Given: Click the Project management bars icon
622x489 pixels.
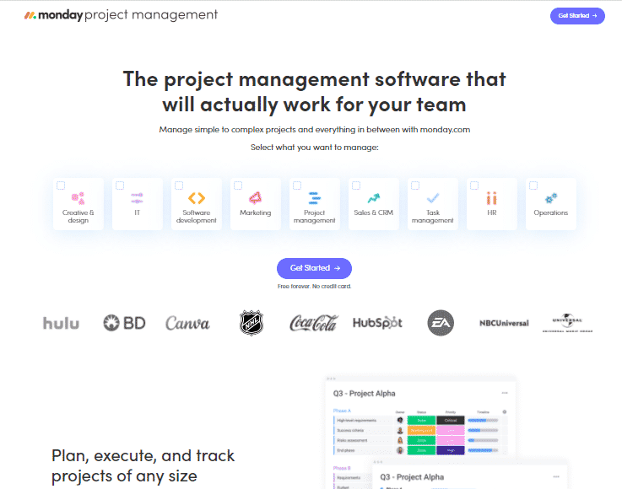Looking at the screenshot, I should [314, 198].
